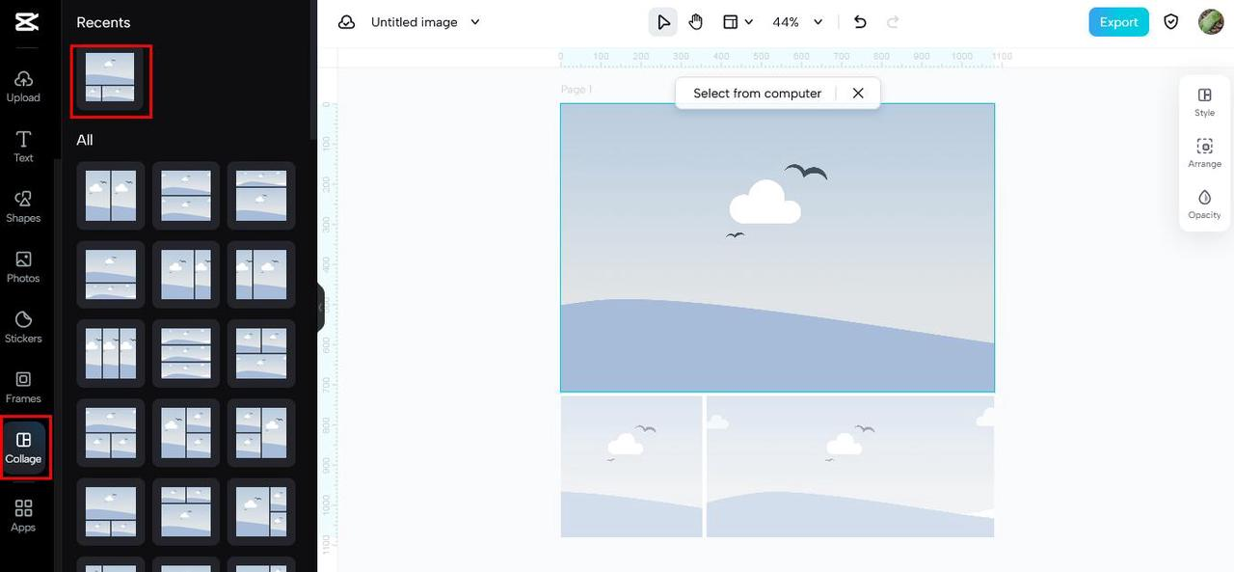Open the Style options on right panel
This screenshot has height=572, width=1234.
coord(1204,101)
